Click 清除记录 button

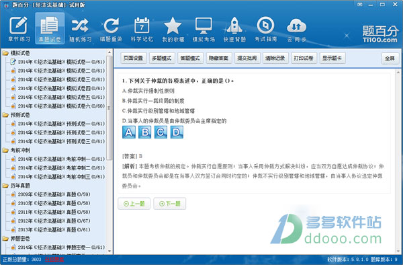point(275,58)
